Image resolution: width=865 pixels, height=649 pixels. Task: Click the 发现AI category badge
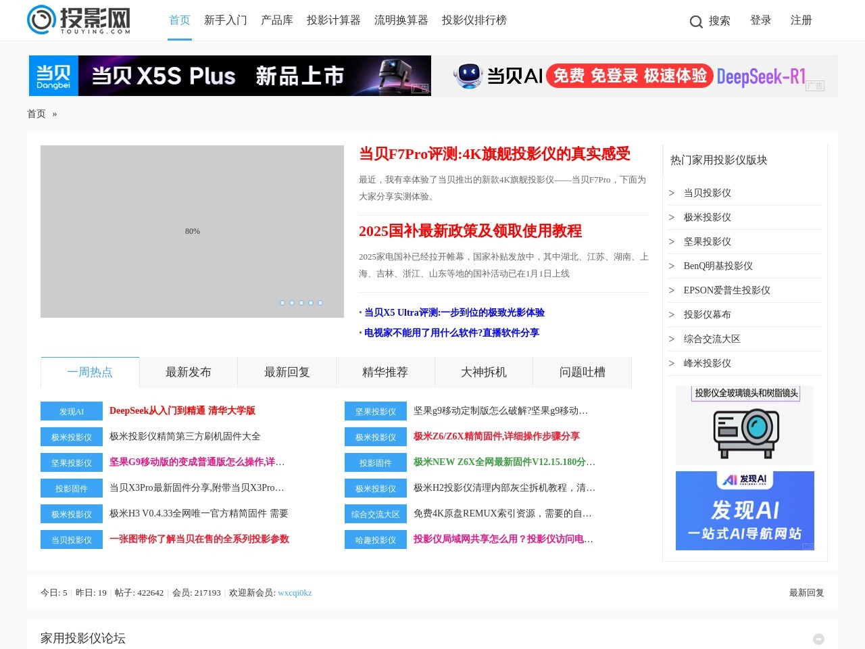click(x=71, y=411)
